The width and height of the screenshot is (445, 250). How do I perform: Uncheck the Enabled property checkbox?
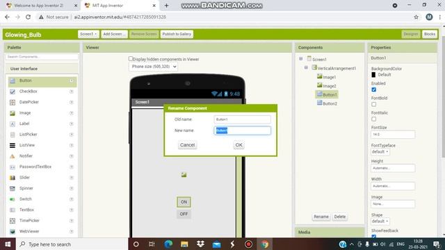pos(374,90)
